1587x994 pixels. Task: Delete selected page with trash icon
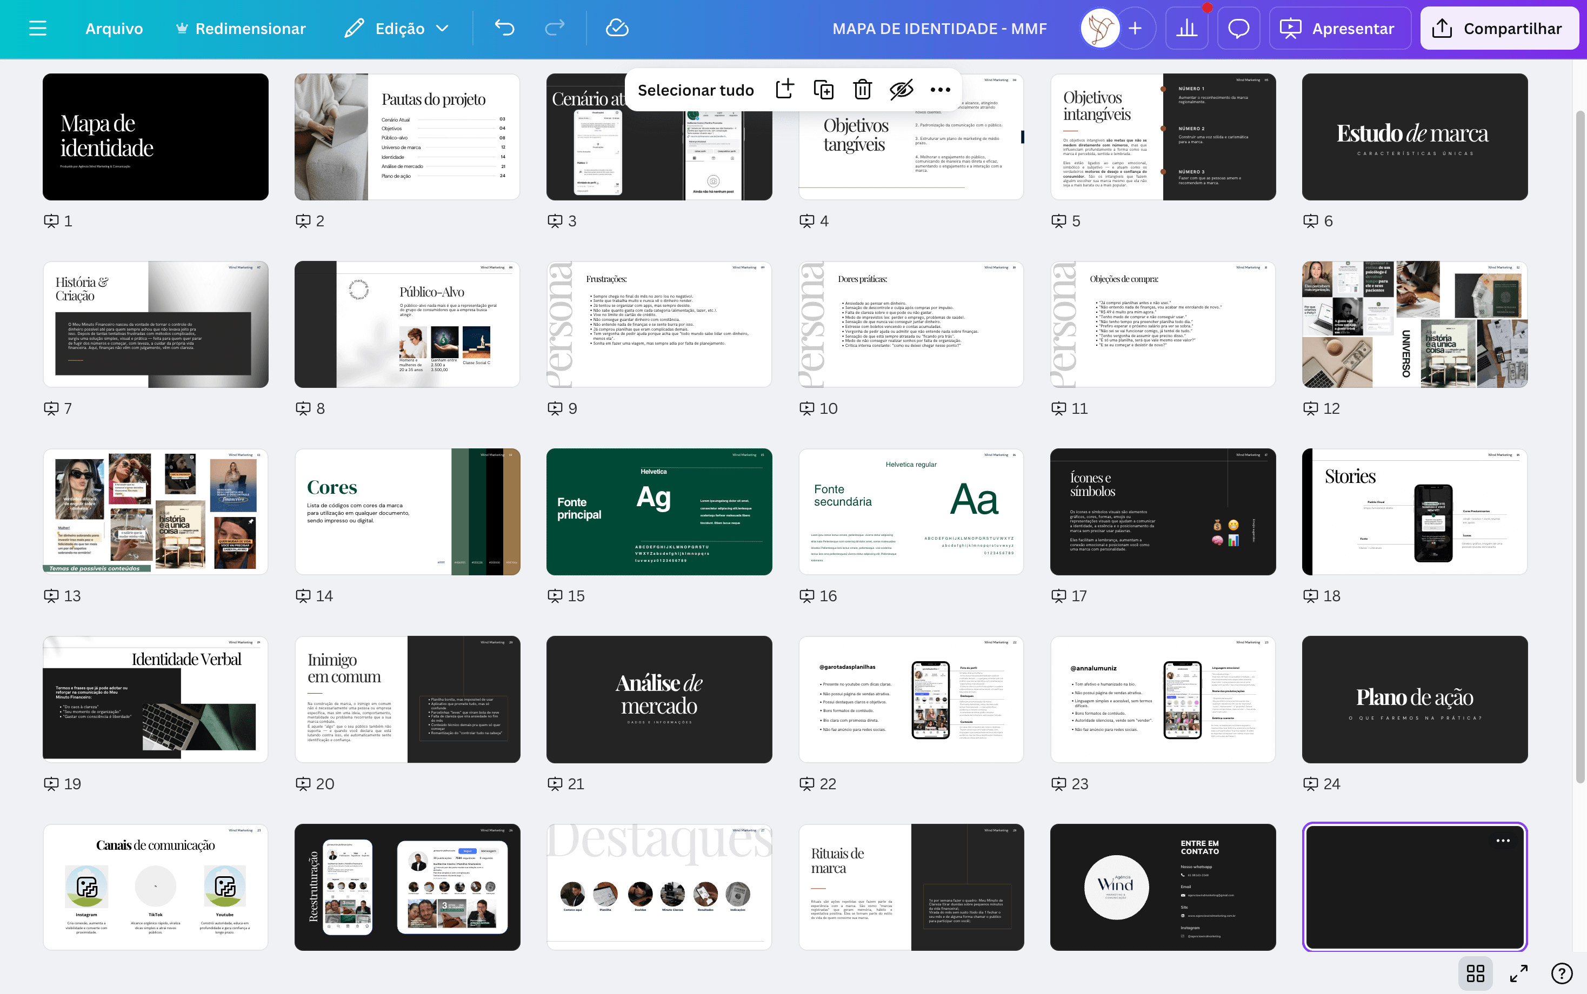pos(862,90)
